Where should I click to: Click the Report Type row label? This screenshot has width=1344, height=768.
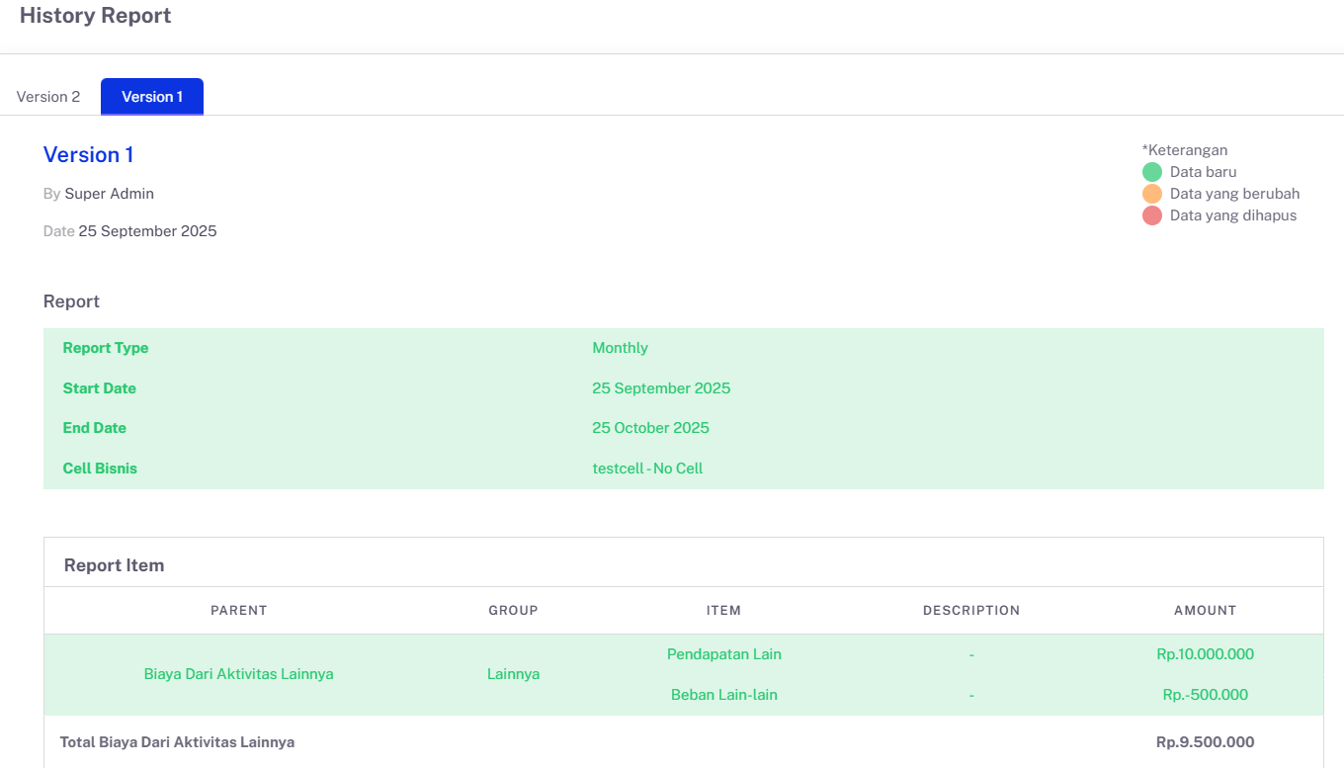coord(106,348)
